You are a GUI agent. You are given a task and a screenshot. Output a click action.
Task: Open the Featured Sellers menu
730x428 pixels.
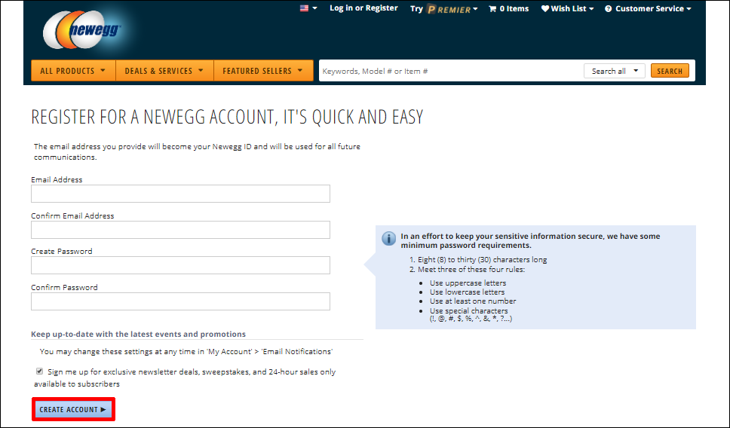263,71
